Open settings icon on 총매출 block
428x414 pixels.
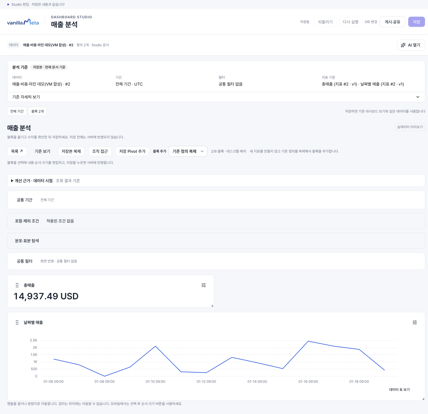pyautogui.click(x=204, y=285)
